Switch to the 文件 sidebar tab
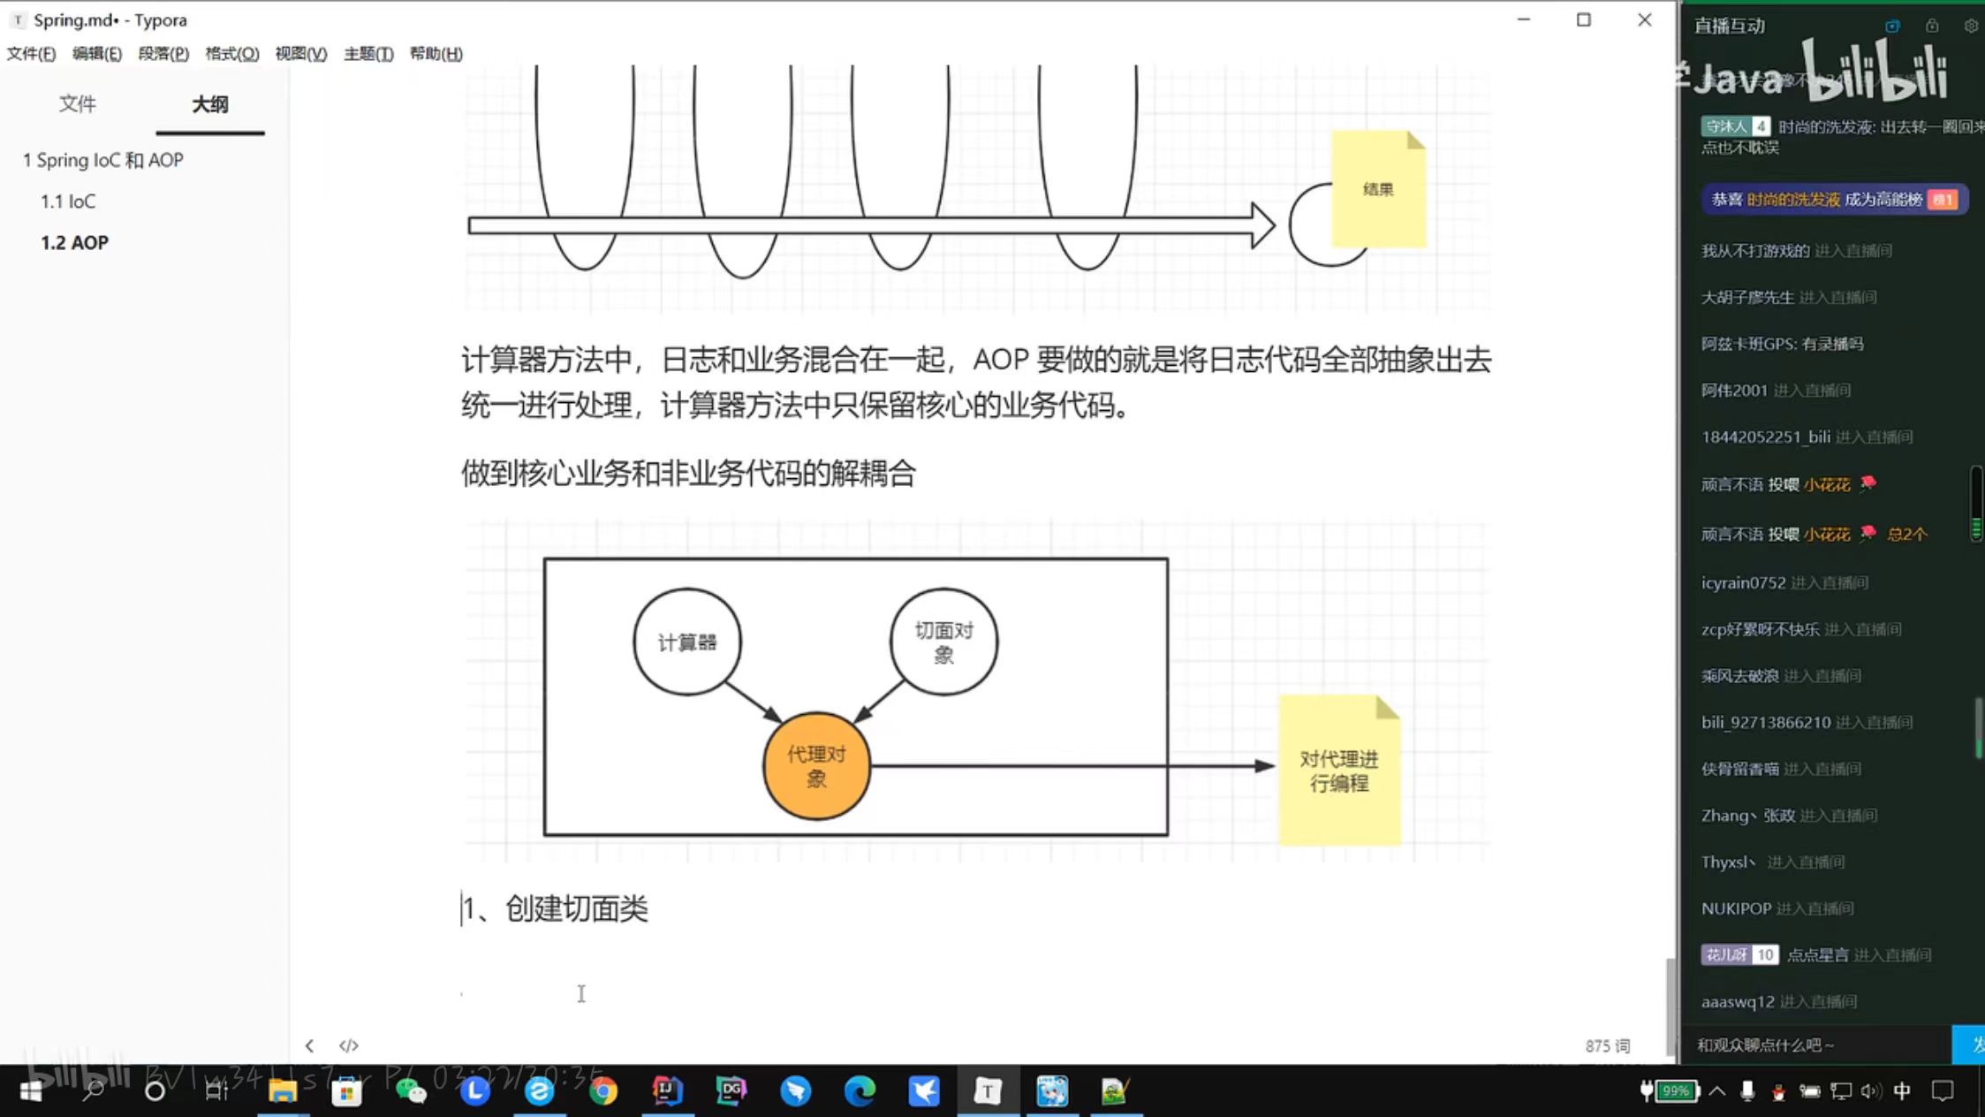Viewport: 1985px width, 1117px height. coord(78,104)
